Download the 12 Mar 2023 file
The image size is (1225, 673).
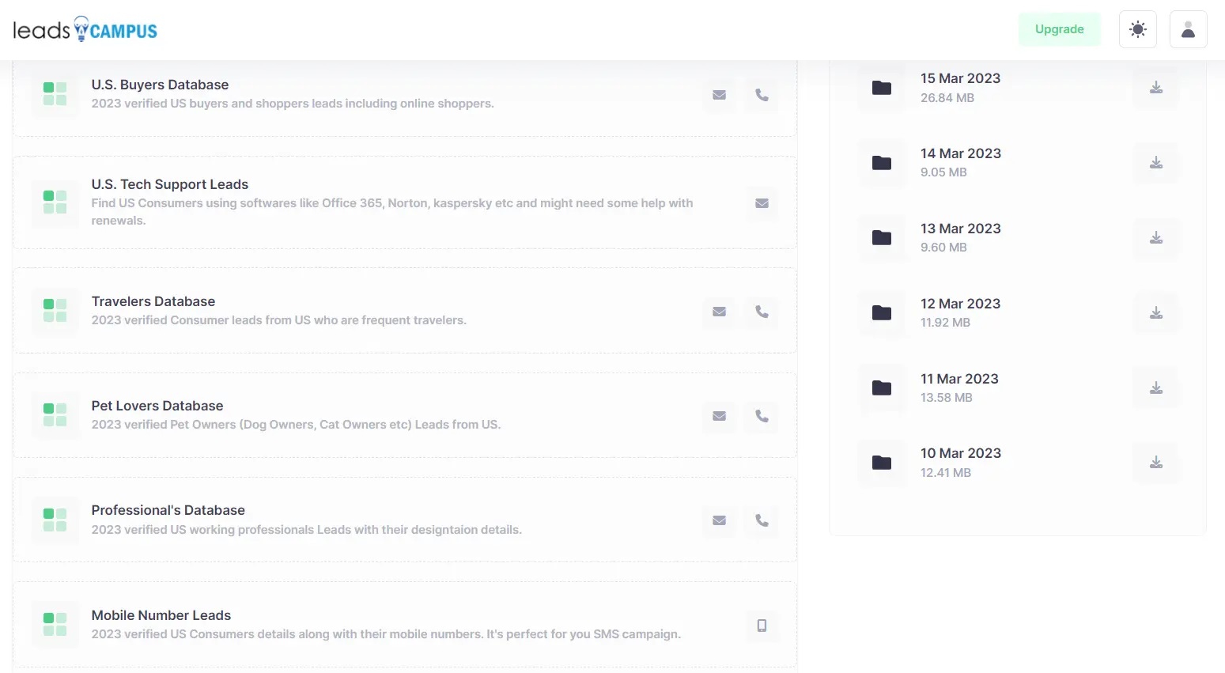pos(1155,313)
